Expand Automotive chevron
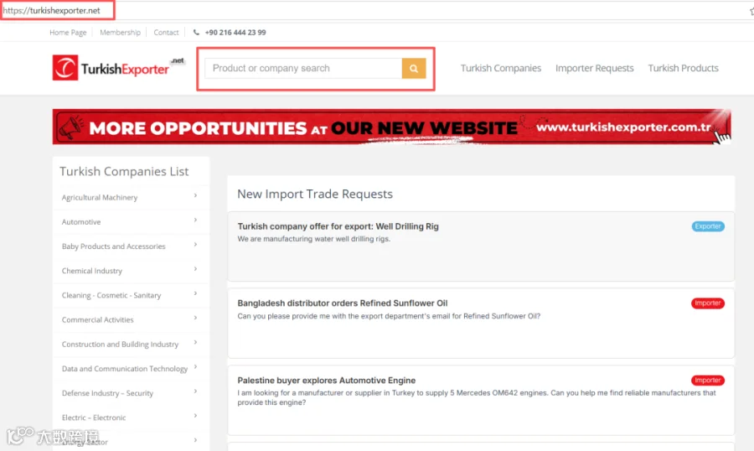754x451 pixels. tap(195, 220)
